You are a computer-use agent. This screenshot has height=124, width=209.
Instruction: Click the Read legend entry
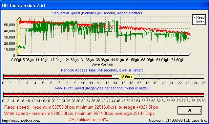coord(199,17)
